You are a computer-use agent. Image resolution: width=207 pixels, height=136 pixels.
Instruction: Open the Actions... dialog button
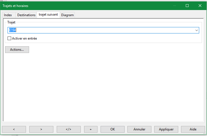(x=17, y=50)
